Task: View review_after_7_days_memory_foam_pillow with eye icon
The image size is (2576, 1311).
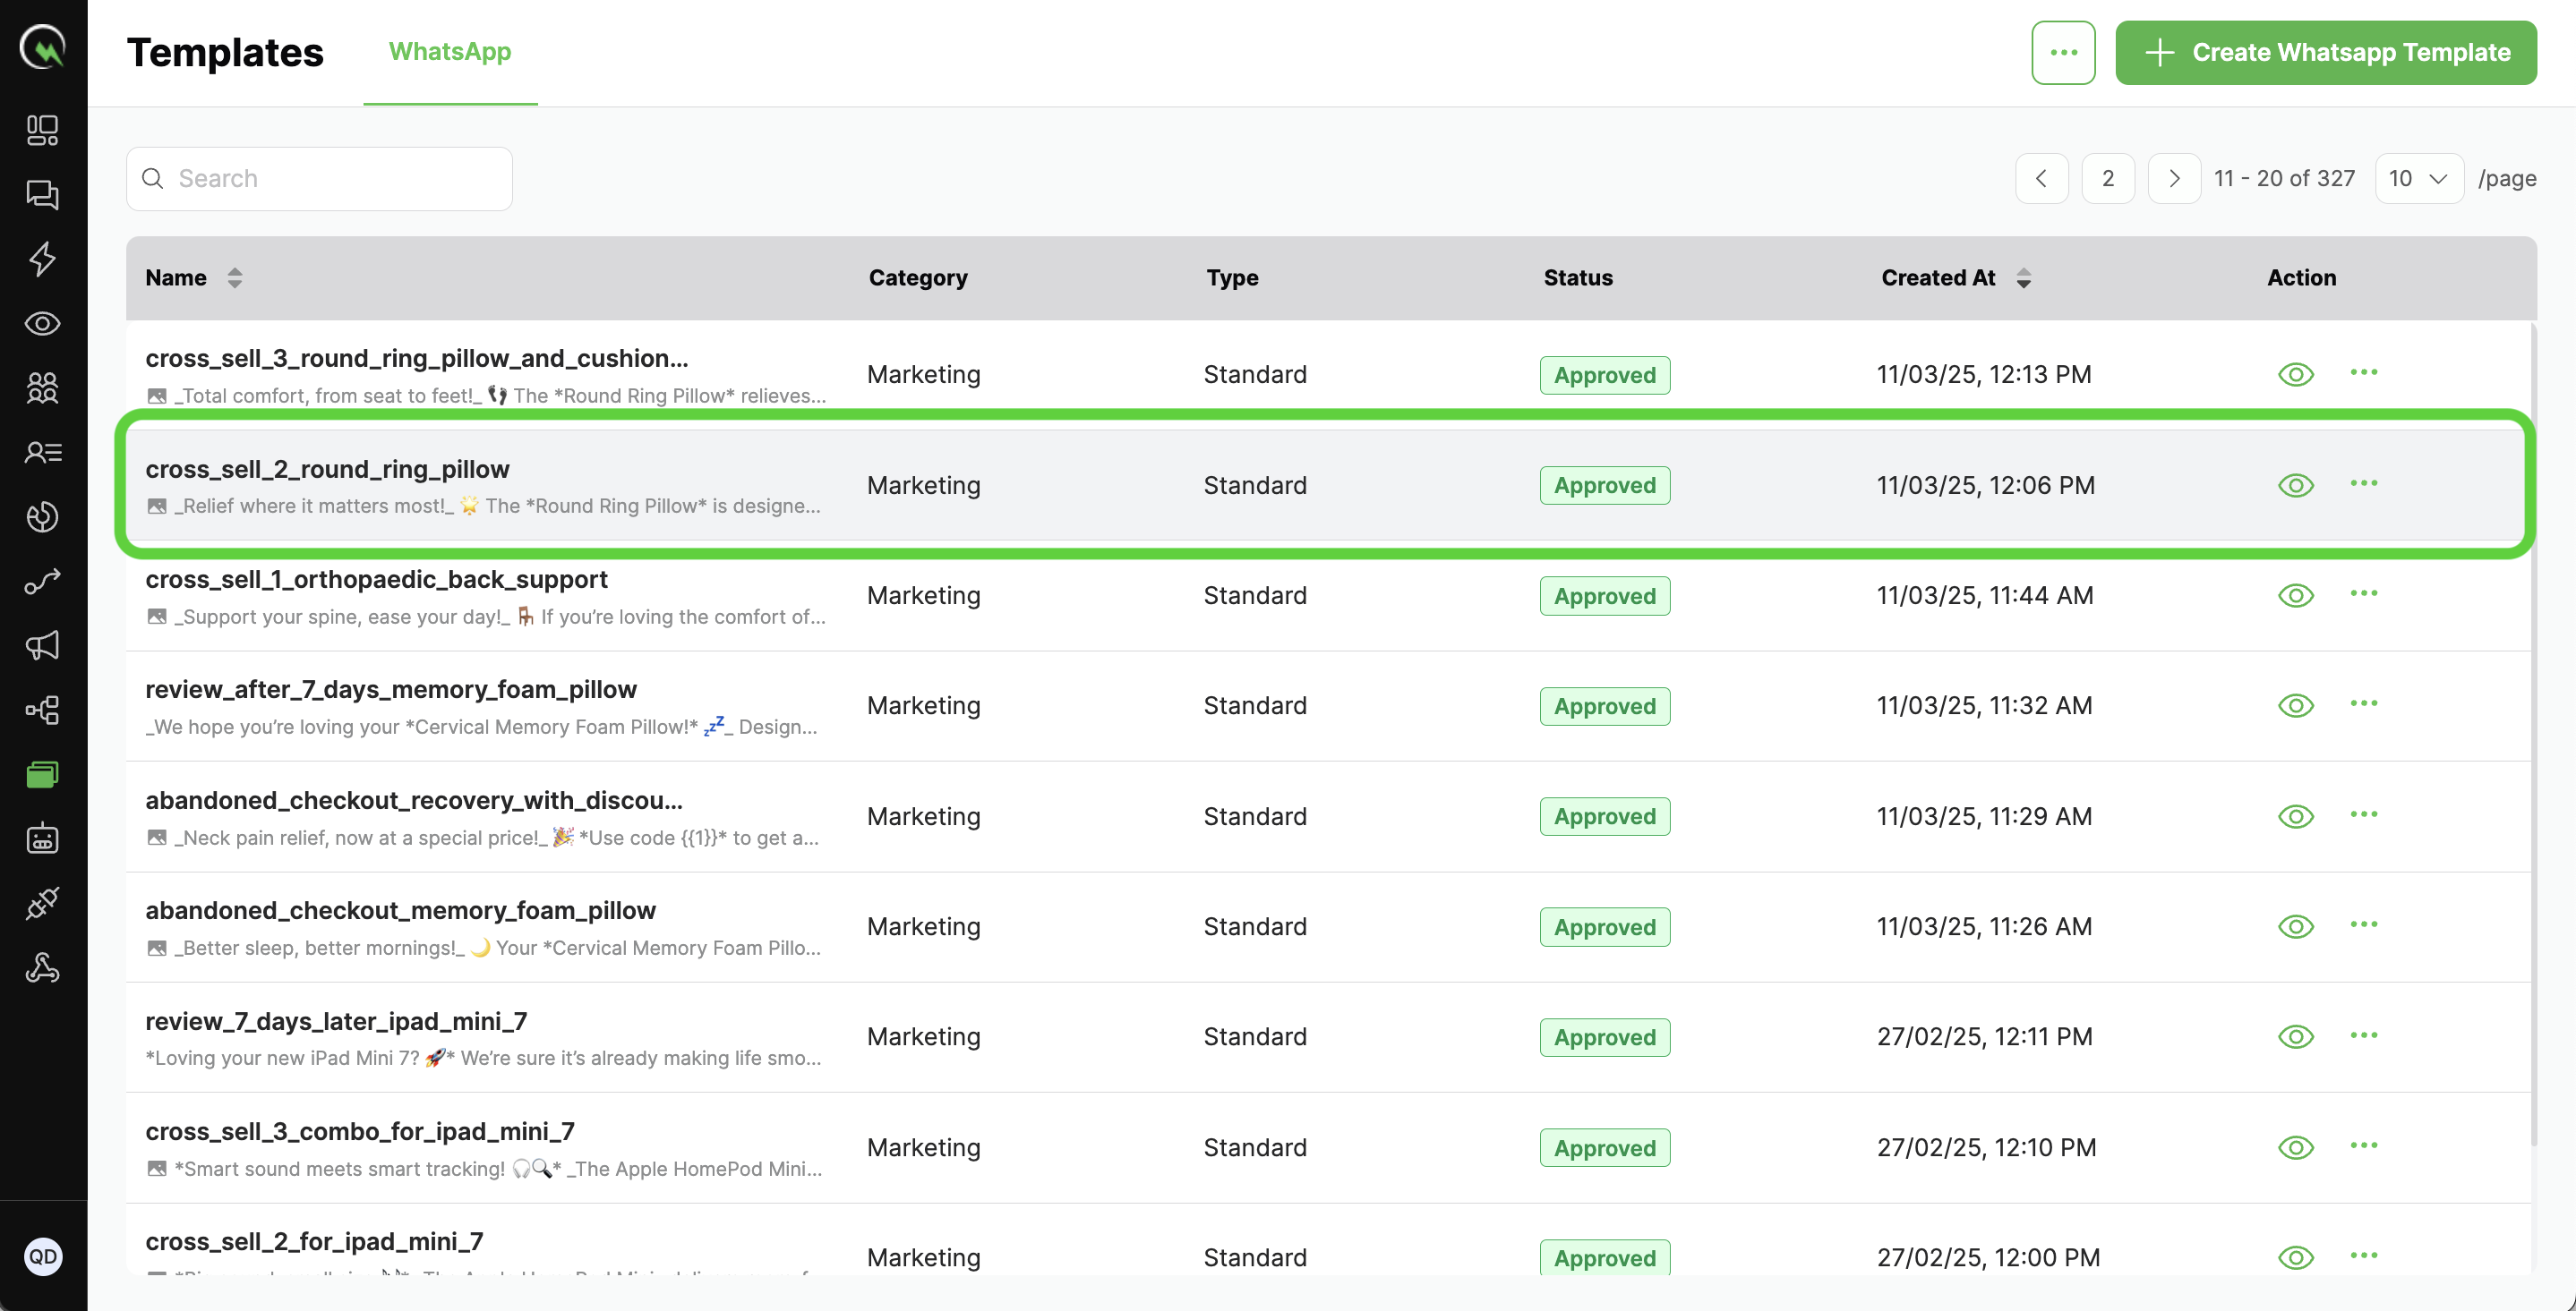Action: 2295,705
